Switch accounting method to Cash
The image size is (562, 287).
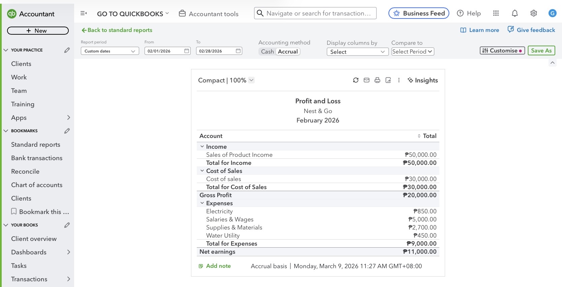coord(267,51)
